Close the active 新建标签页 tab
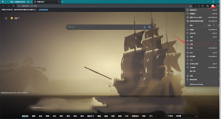 [x=59, y=2]
